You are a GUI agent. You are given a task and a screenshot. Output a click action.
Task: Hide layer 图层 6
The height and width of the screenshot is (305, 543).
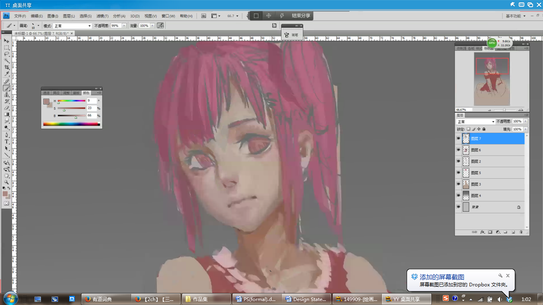[x=458, y=150]
